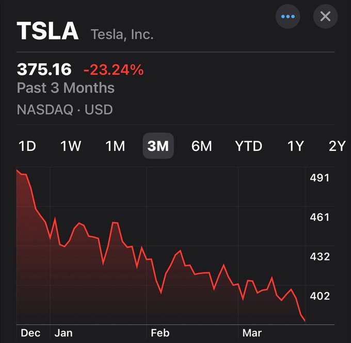Select the 1W time range

tap(71, 146)
